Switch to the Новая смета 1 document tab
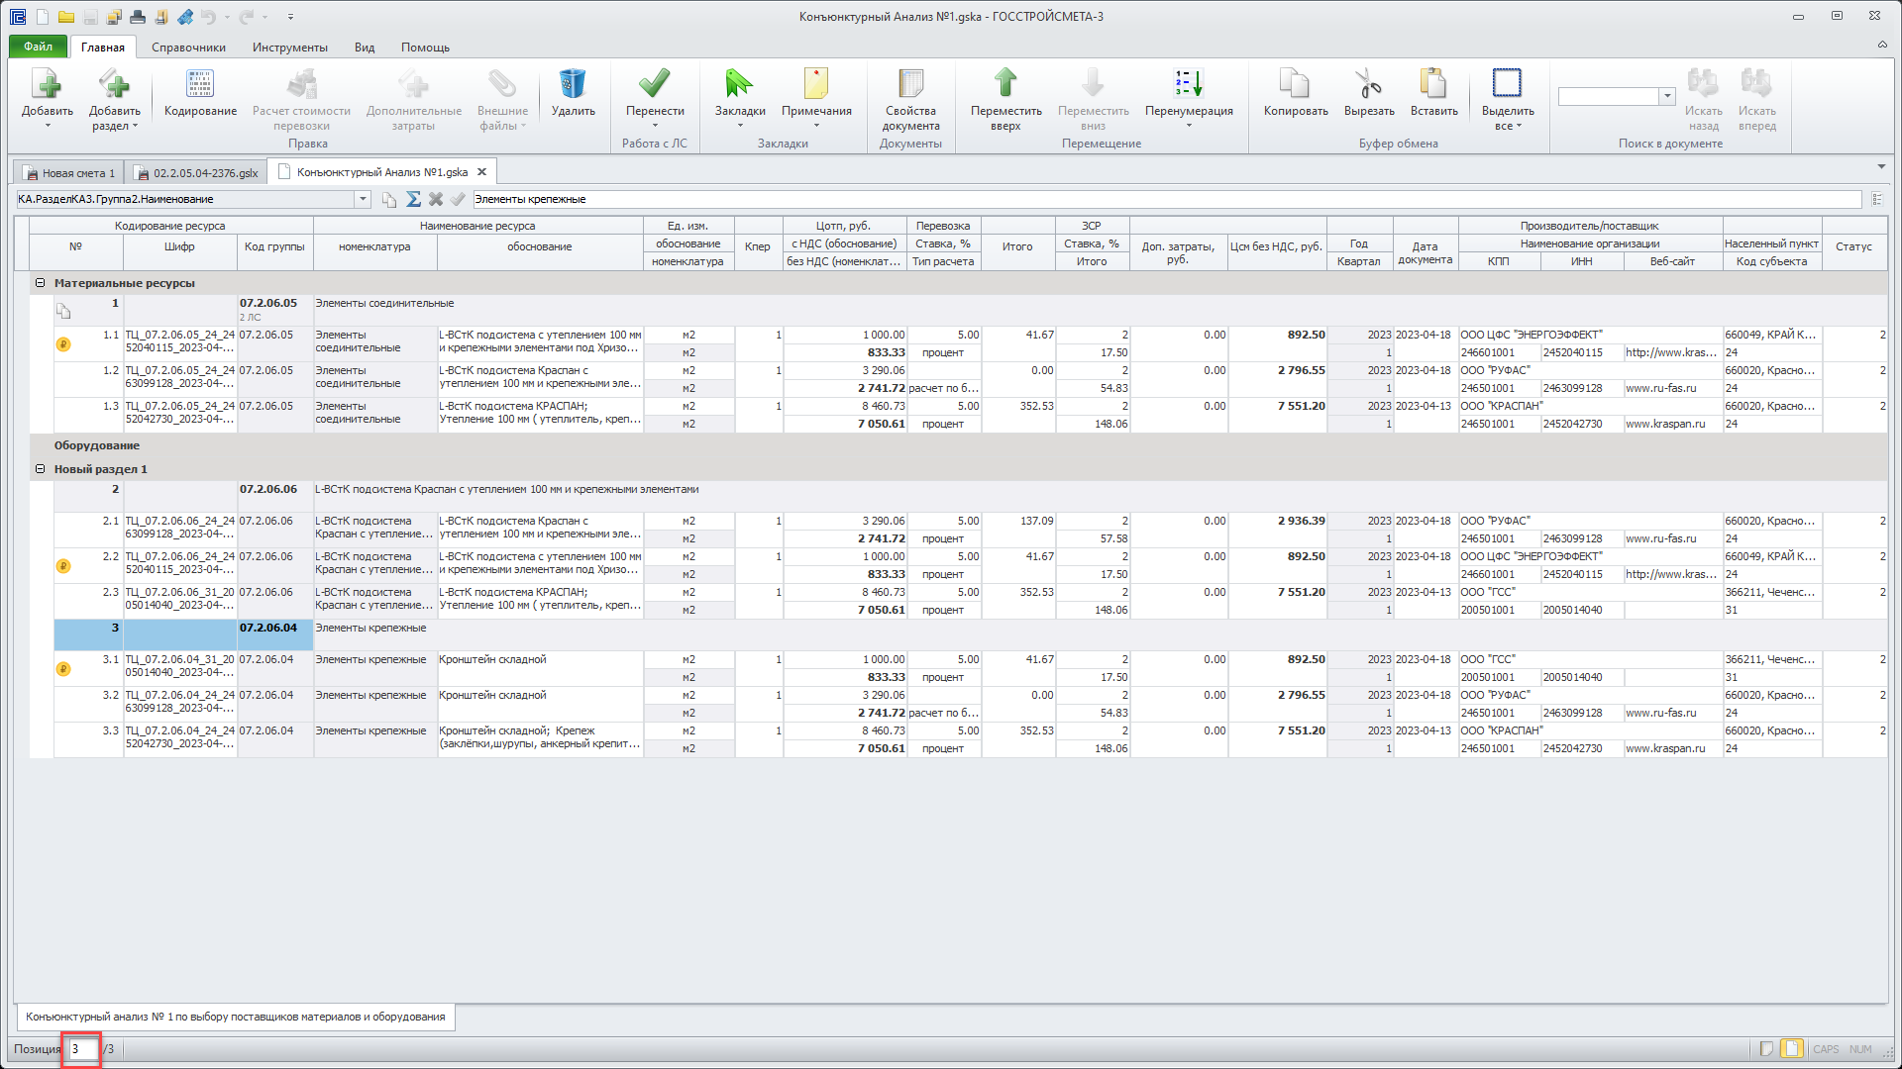 point(68,173)
